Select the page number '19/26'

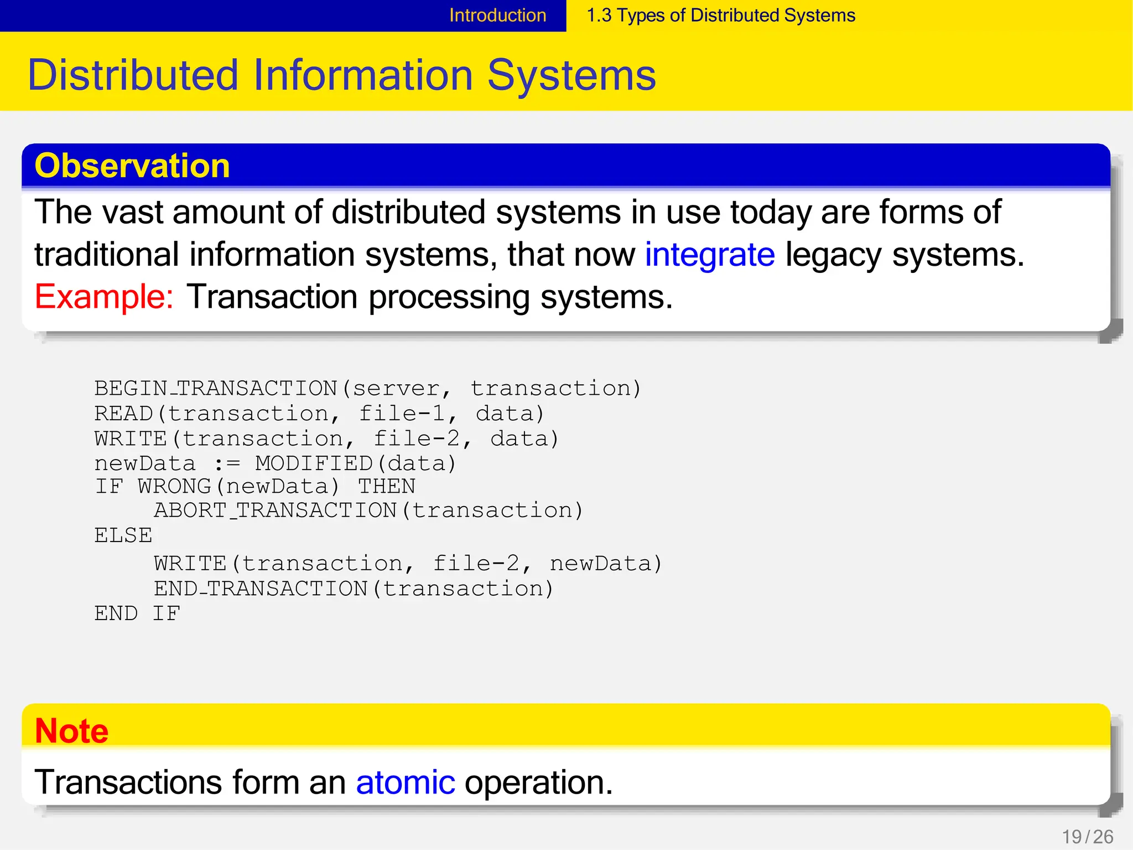tap(1088, 837)
